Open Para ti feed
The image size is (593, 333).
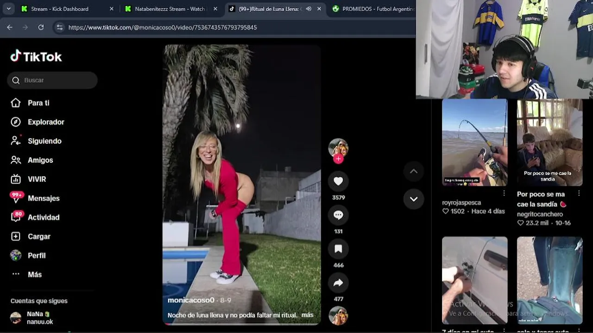(x=38, y=103)
